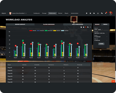Toggle the Kinematic series in the legend
This screenshot has height=93, width=116.
pos(40,31)
